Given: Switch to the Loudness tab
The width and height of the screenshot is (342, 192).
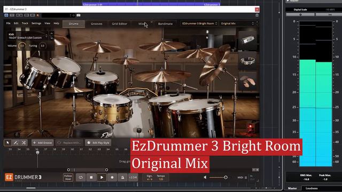Looking at the screenshot, I should 312,188.
